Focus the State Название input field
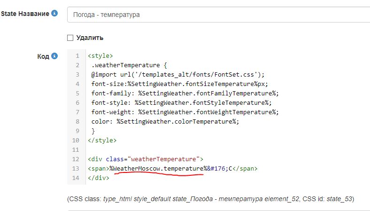 (x=218, y=15)
